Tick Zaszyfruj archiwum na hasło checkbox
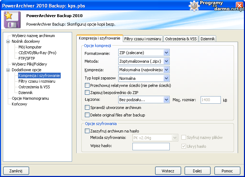The height and width of the screenshot is (177, 245). [x=87, y=131]
